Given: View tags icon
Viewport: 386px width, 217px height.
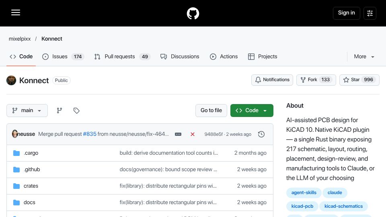Looking at the screenshot, I should point(76,111).
